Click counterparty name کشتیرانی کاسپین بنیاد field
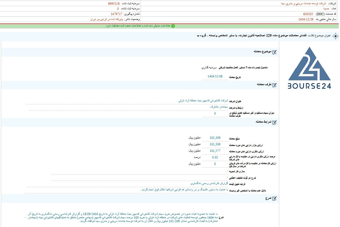The image size is (340, 227). [x=203, y=101]
